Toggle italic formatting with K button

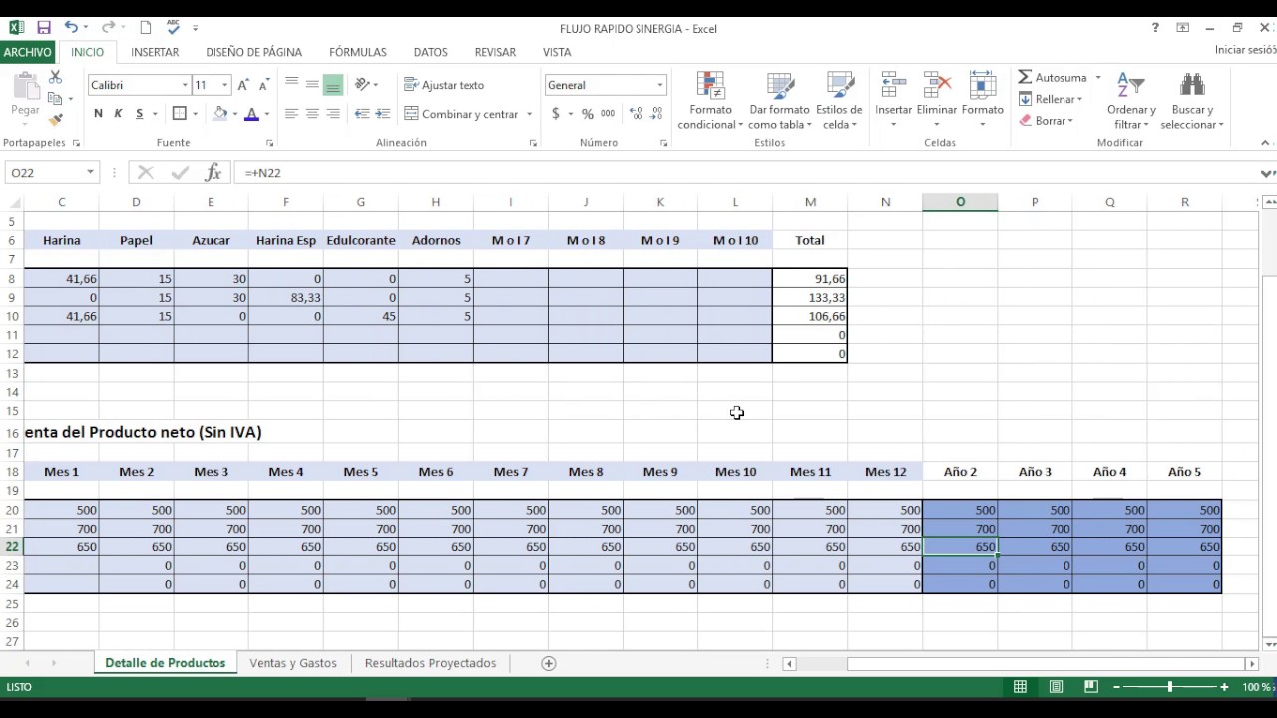118,114
